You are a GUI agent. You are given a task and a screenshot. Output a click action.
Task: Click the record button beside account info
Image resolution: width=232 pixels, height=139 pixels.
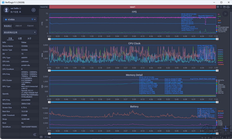(x=33, y=10)
